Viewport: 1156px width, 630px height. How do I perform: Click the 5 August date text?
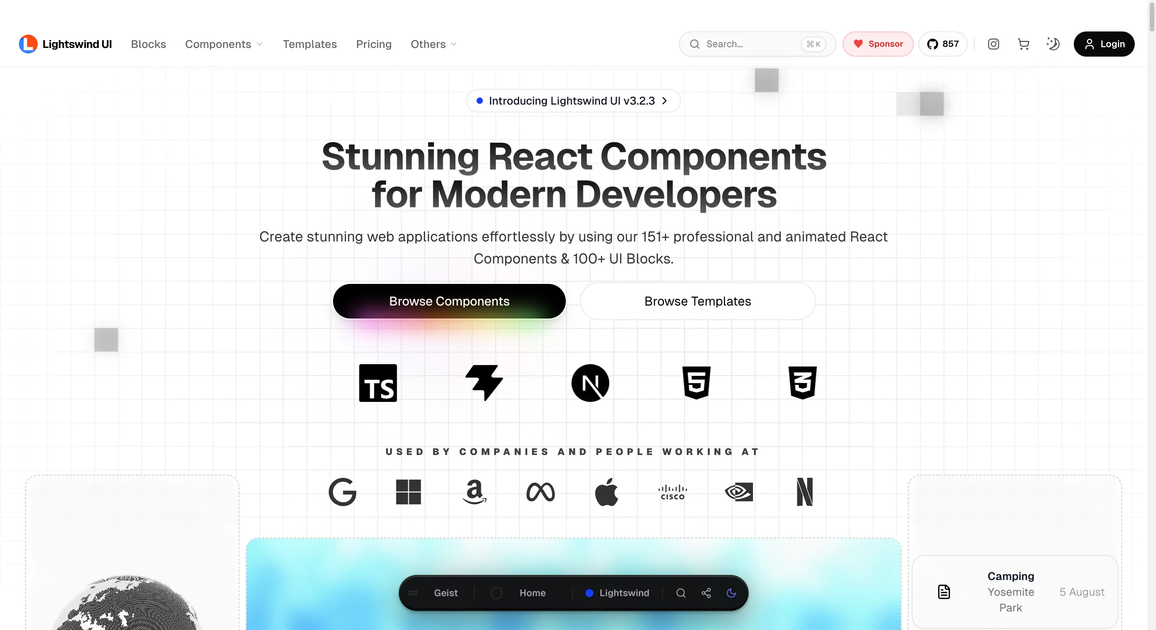click(x=1082, y=592)
